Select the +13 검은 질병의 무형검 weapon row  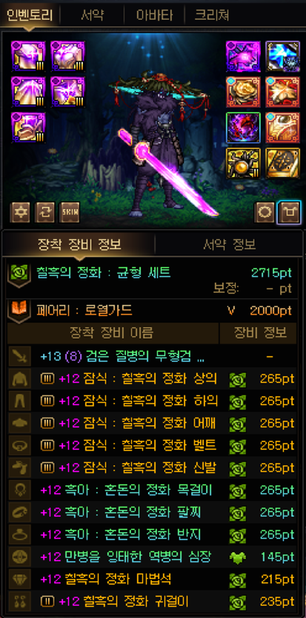click(x=153, y=357)
